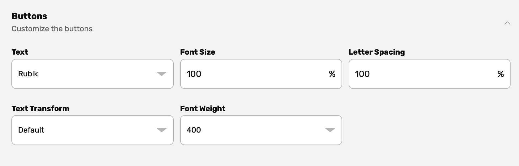519x166 pixels.
Task: Click the percent sign in Letter Spacing field
Action: [x=501, y=74]
